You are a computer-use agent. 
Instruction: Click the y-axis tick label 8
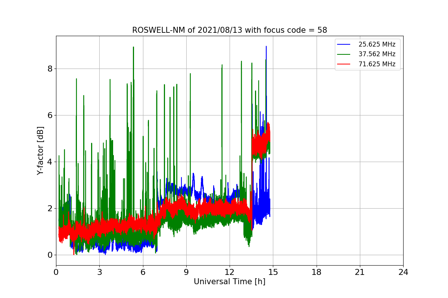[x=50, y=69]
